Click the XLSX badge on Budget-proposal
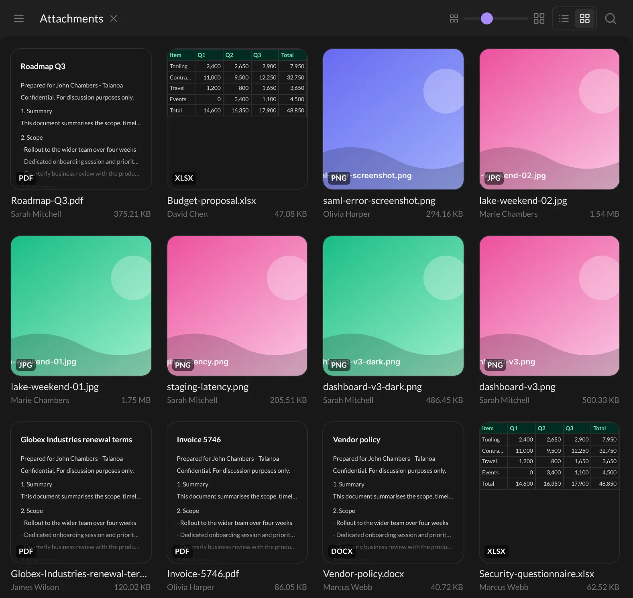633x598 pixels. [184, 178]
